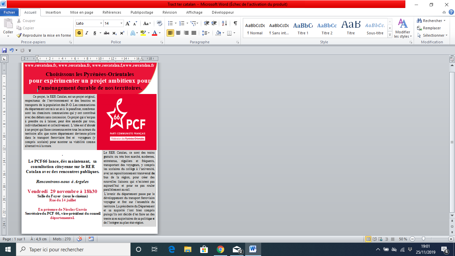Expand highlight color dropdown arrow
Image resolution: width=455 pixels, height=256 pixels.
148,33
